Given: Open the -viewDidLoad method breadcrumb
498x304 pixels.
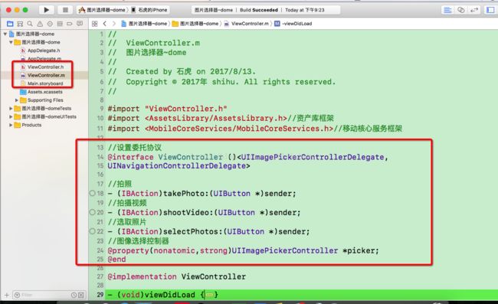Looking at the screenshot, I should pyautogui.click(x=293, y=24).
